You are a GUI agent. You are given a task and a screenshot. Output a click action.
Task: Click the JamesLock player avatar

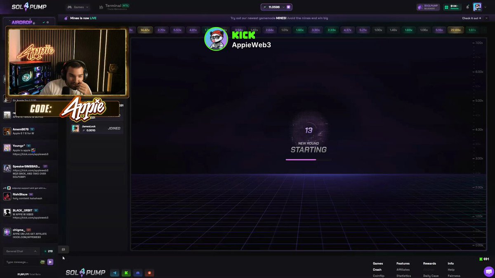75,128
